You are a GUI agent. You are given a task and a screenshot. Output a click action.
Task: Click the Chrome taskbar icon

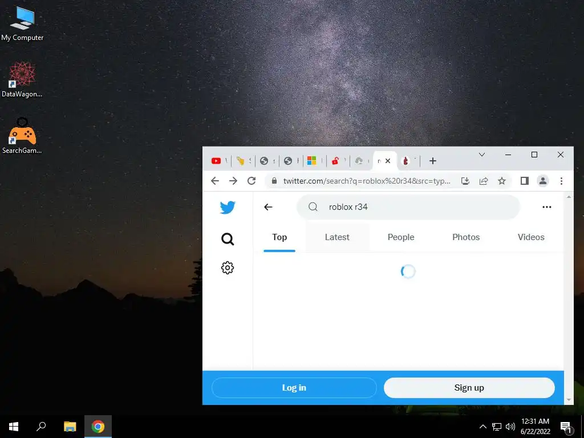98,427
